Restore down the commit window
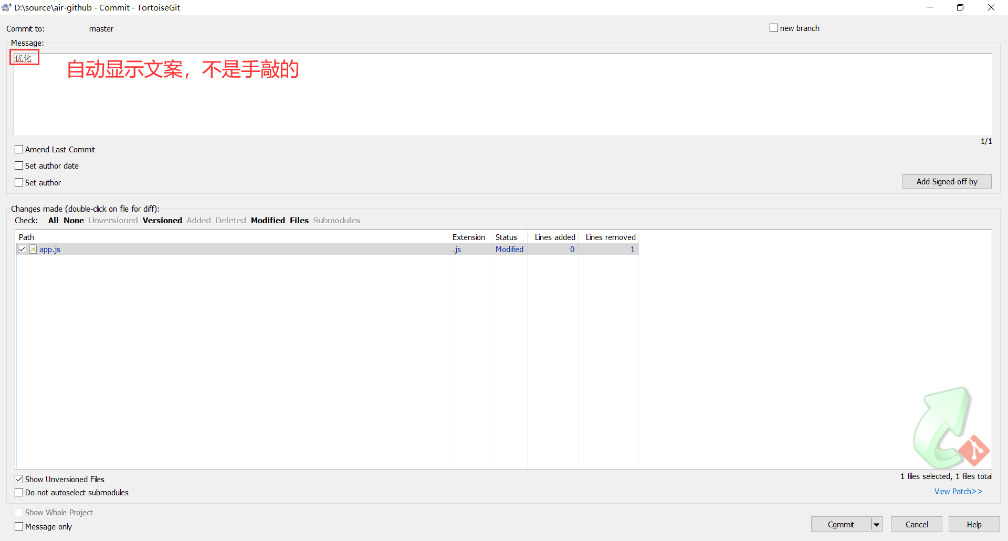 pos(960,7)
